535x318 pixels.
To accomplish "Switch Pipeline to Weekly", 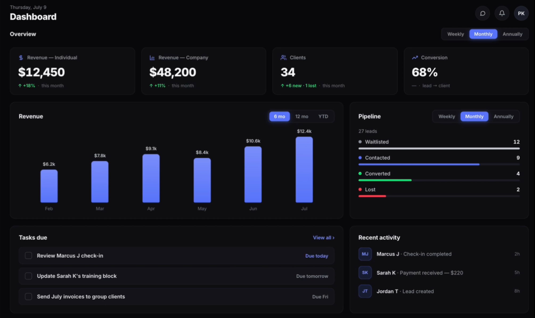I will [x=447, y=116].
